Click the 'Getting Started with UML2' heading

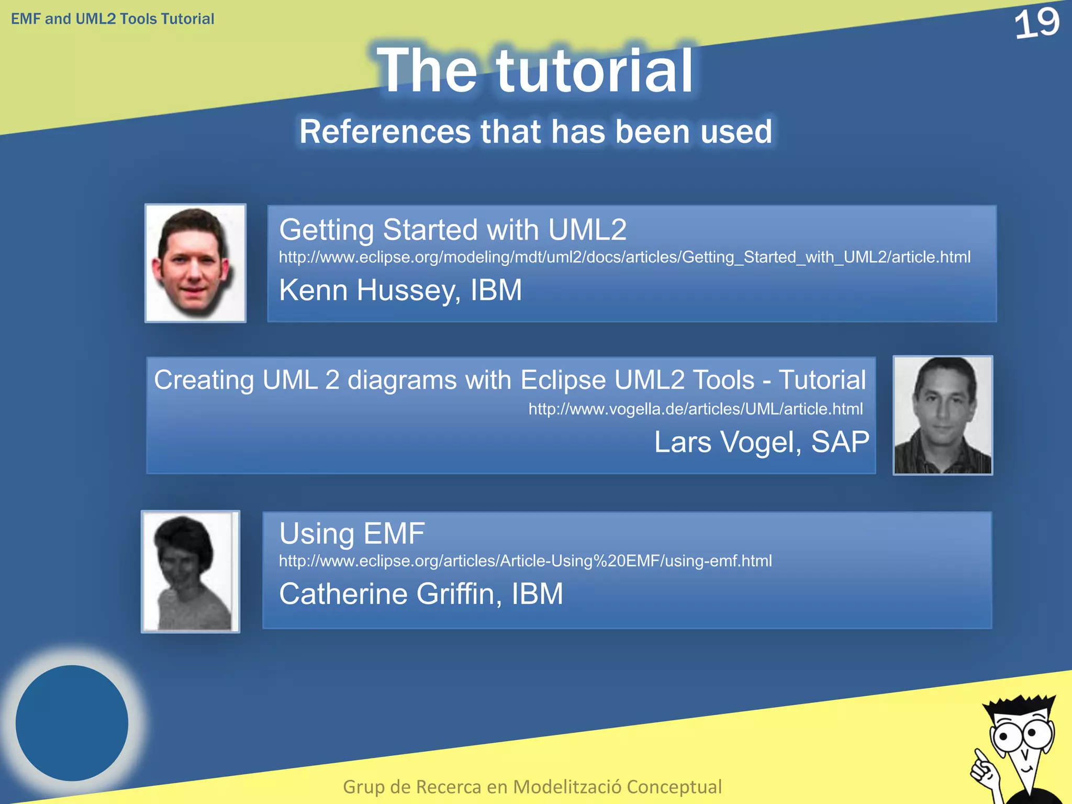[x=453, y=229]
